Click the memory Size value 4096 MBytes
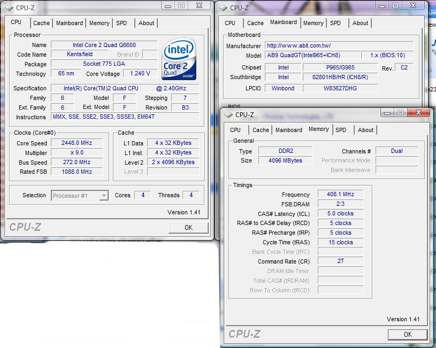Image resolution: width=436 pixels, height=348 pixels. tap(285, 160)
